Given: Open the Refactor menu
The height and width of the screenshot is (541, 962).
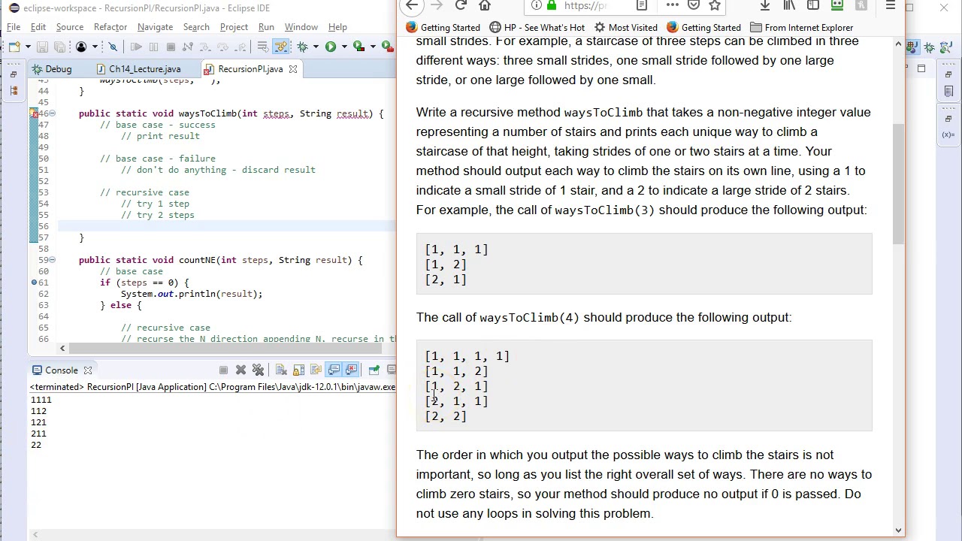Looking at the screenshot, I should (x=110, y=27).
